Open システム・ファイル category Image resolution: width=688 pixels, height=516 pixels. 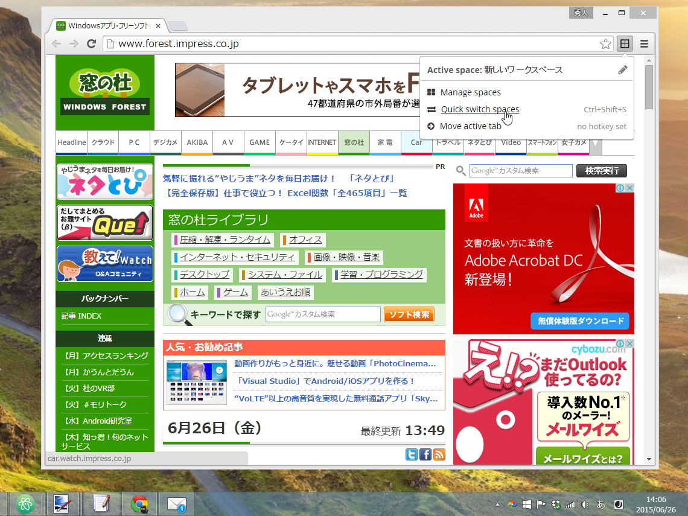coord(285,275)
